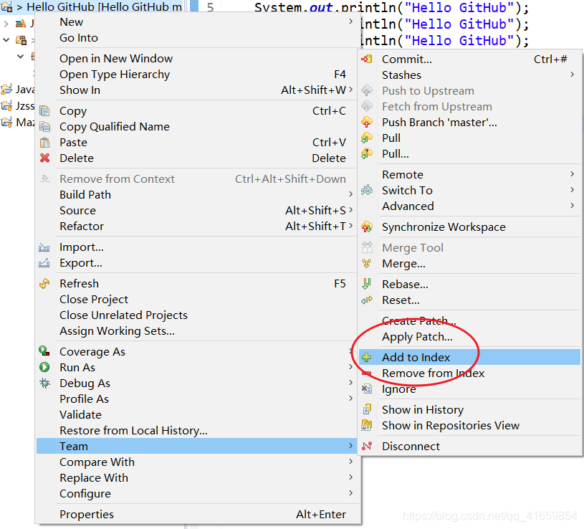Open the Team menu entry
Viewport: 584px width, 529px height.
(197, 446)
